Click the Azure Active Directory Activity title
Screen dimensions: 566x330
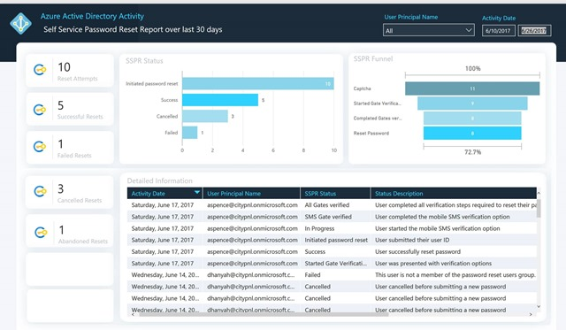point(92,16)
